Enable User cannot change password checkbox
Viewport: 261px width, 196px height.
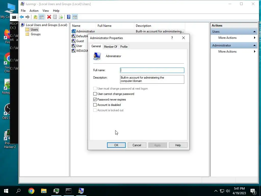(95, 94)
